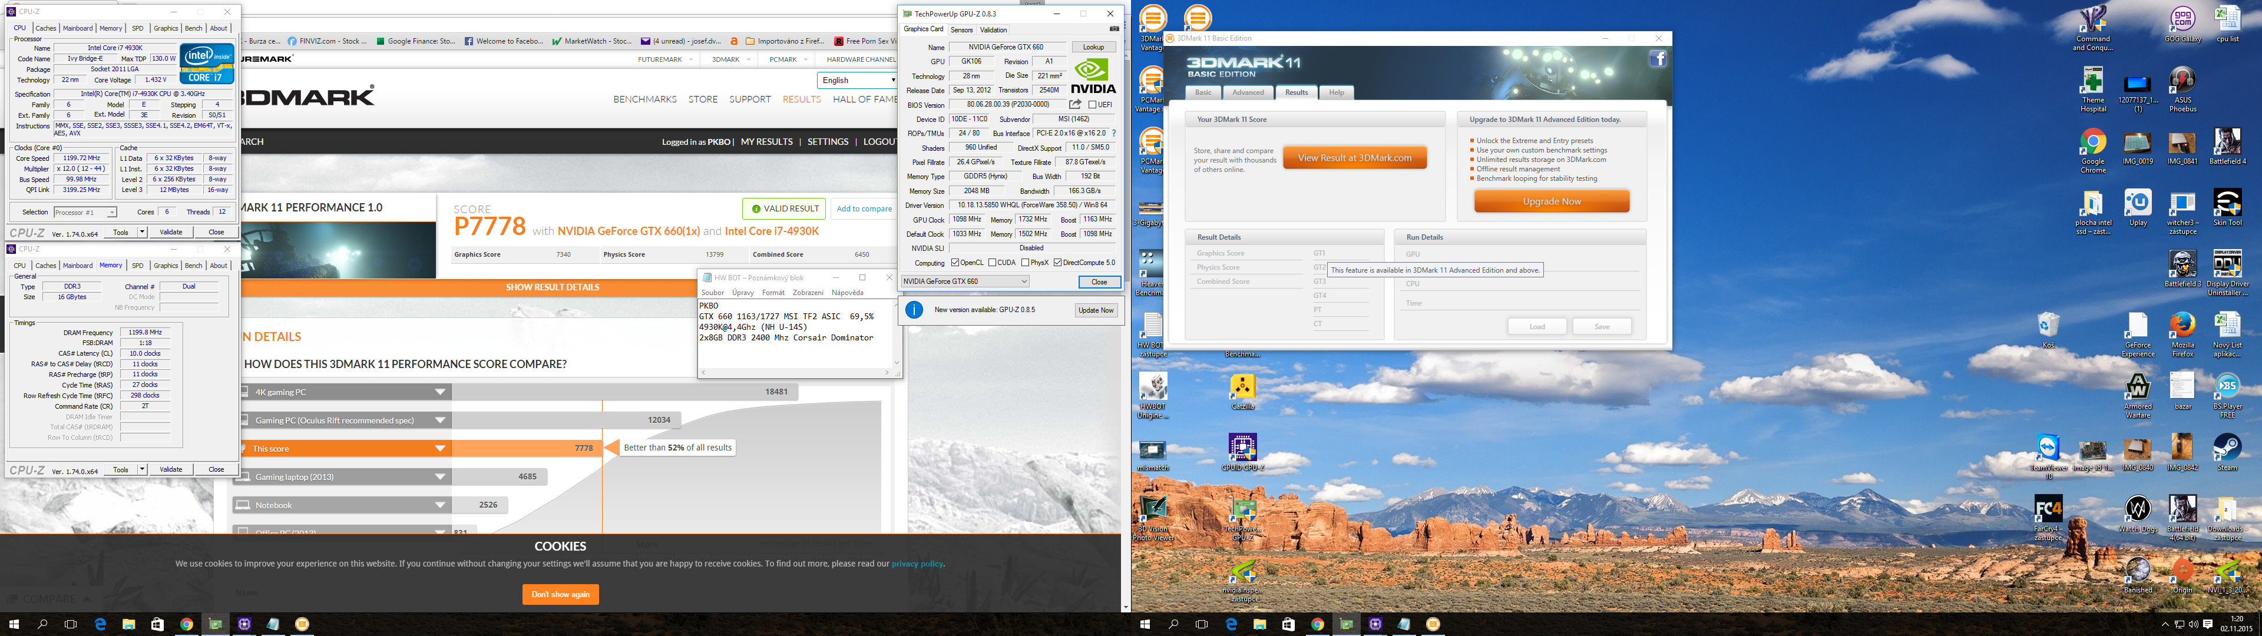Screen dimensions: 2262x636
Task: Click the Notepad horizontal scrollbar
Action: [x=796, y=372]
